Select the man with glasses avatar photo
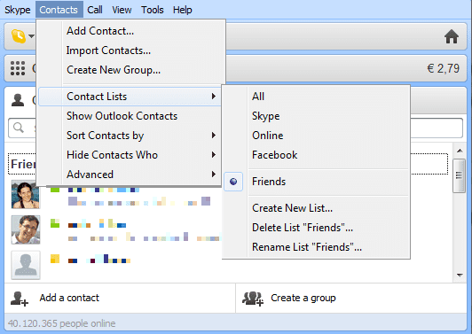Viewport: 472px width, 334px height. click(26, 229)
